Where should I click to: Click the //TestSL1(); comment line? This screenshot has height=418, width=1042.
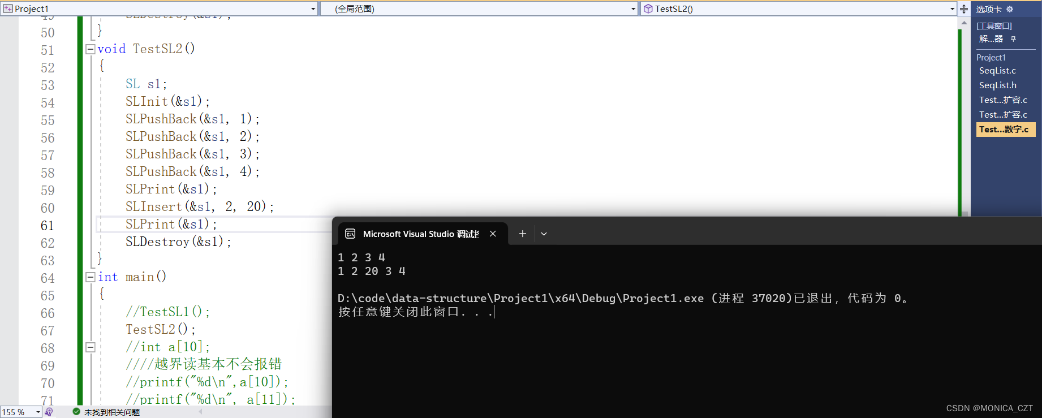(x=167, y=312)
